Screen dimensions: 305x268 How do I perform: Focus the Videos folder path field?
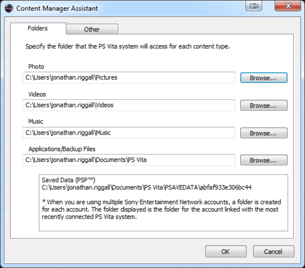pos(129,105)
